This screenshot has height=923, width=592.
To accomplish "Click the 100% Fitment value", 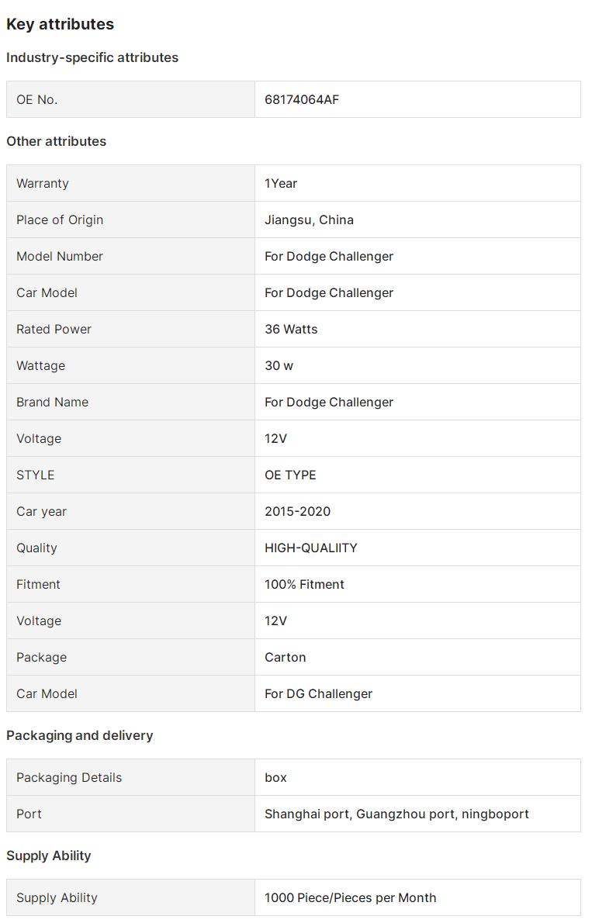I will pos(304,584).
